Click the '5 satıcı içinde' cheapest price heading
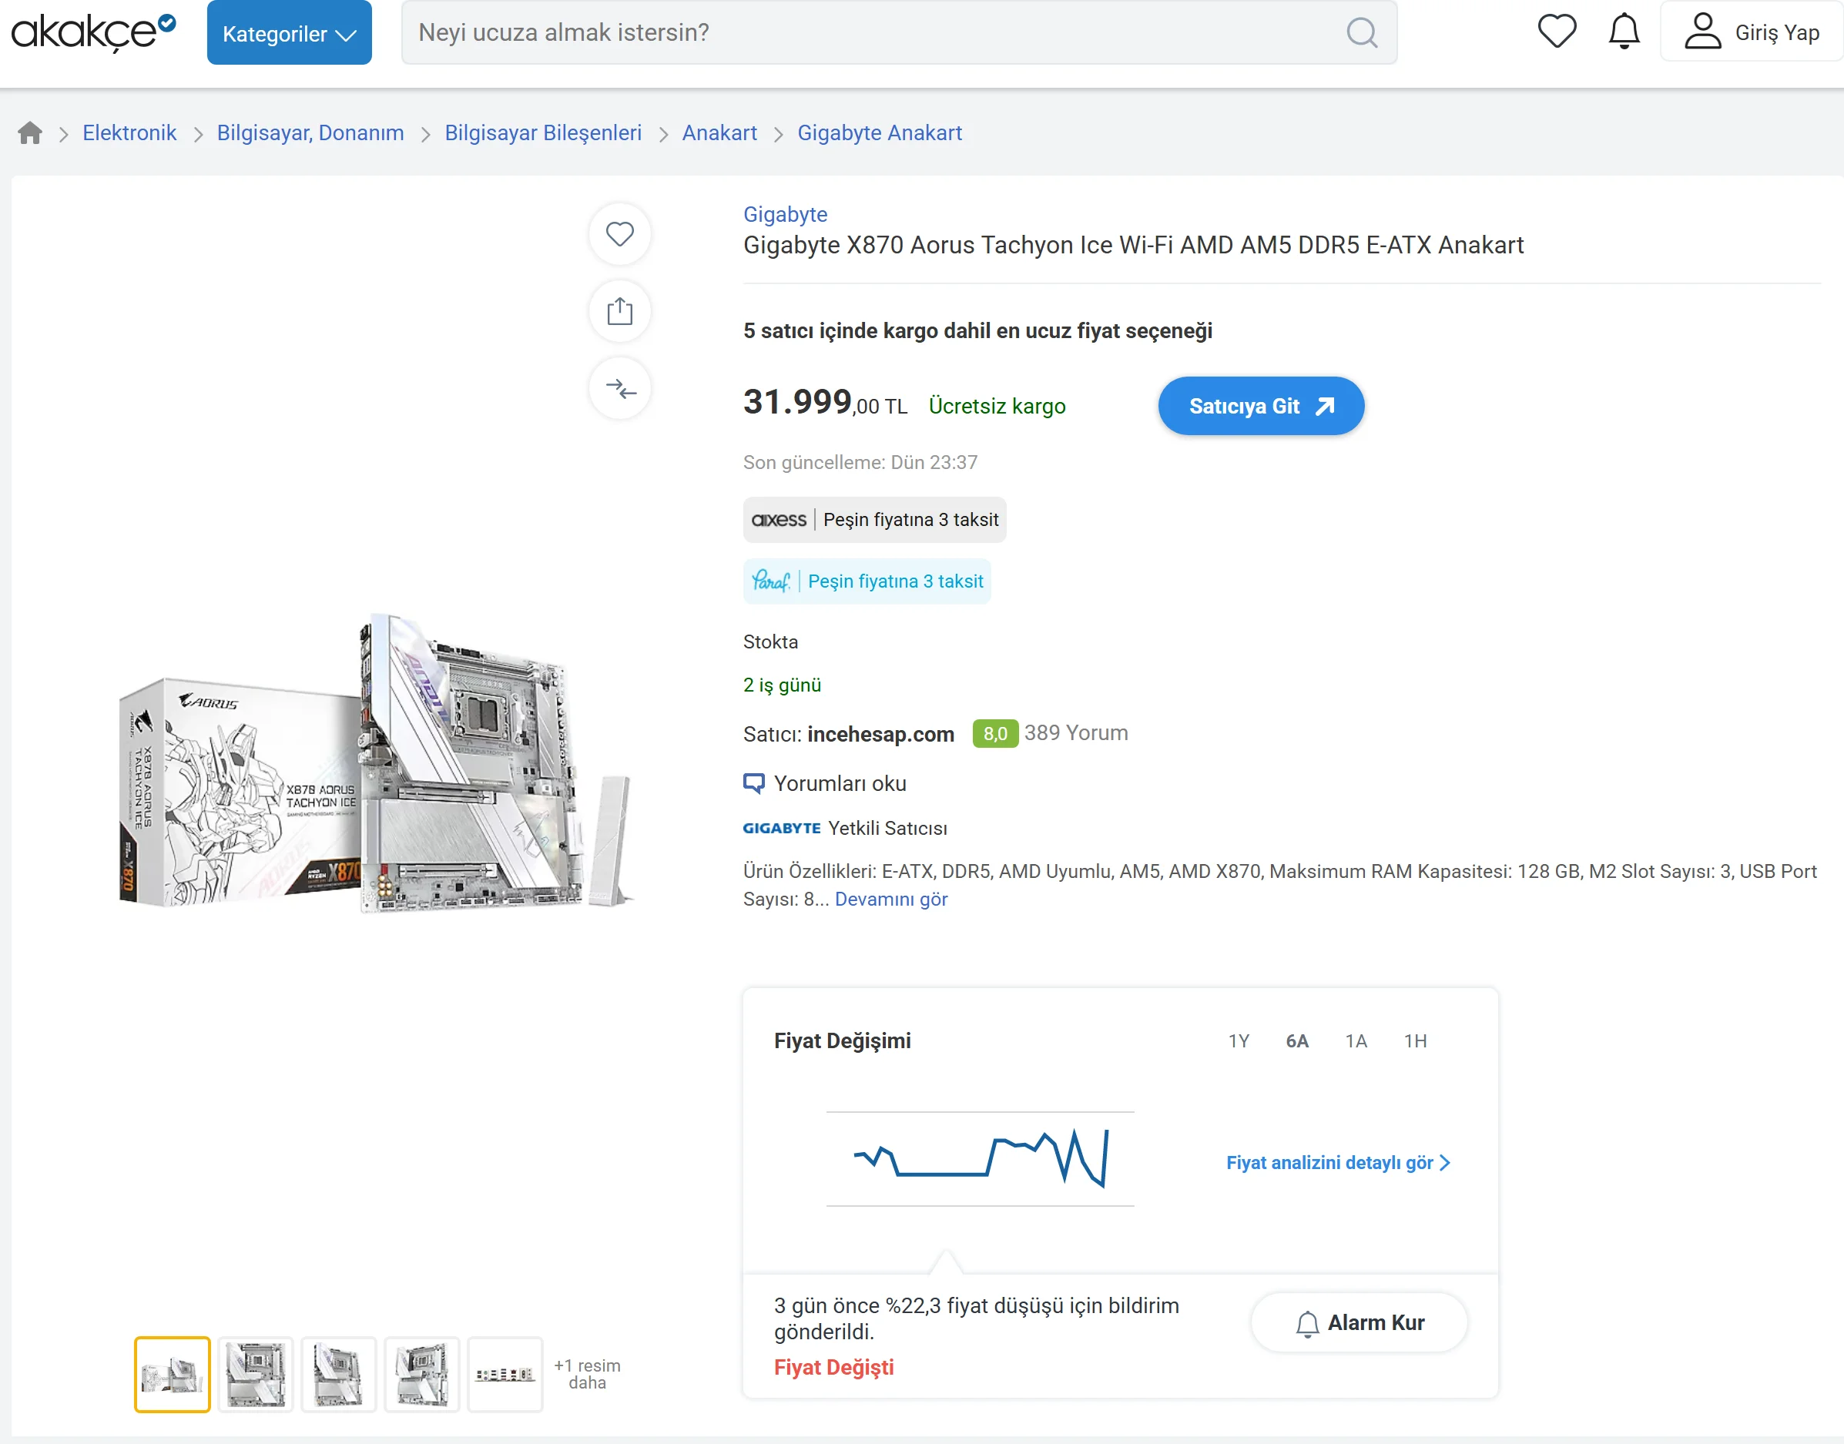The width and height of the screenshot is (1844, 1444). click(977, 330)
